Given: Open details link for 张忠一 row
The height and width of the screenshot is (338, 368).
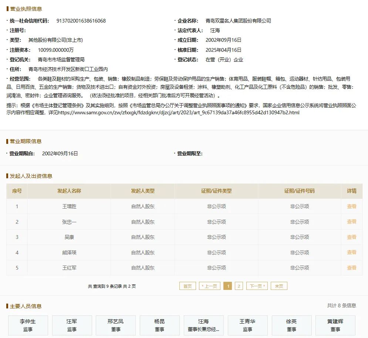Looking at the screenshot, I should 352,222.
